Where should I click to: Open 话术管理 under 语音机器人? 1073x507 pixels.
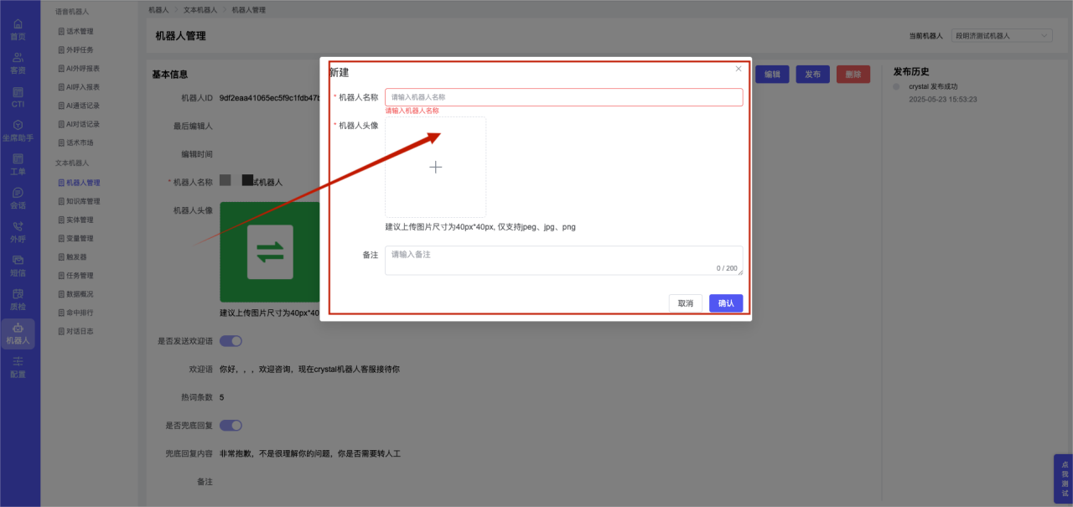80,31
